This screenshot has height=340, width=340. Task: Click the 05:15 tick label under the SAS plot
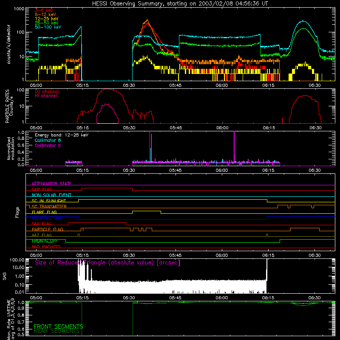[82, 298]
